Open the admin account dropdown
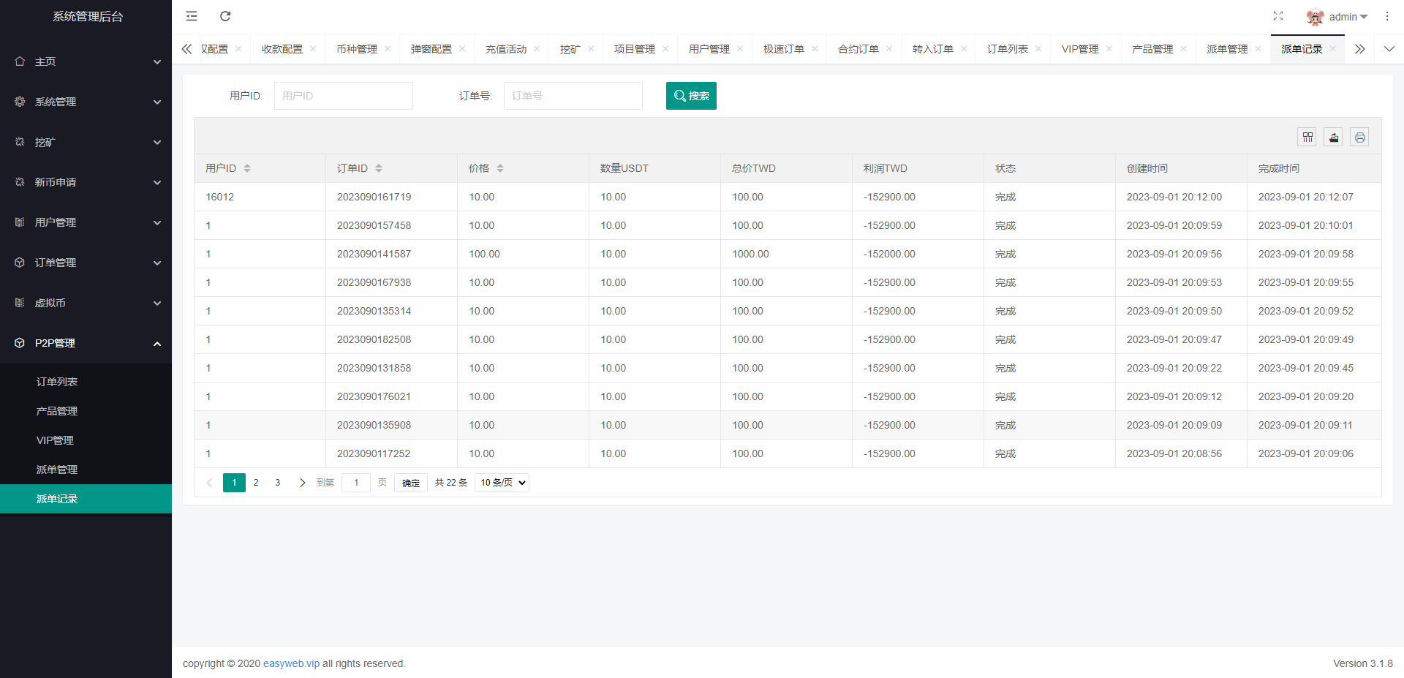Viewport: 1404px width, 678px height. [x=1344, y=16]
